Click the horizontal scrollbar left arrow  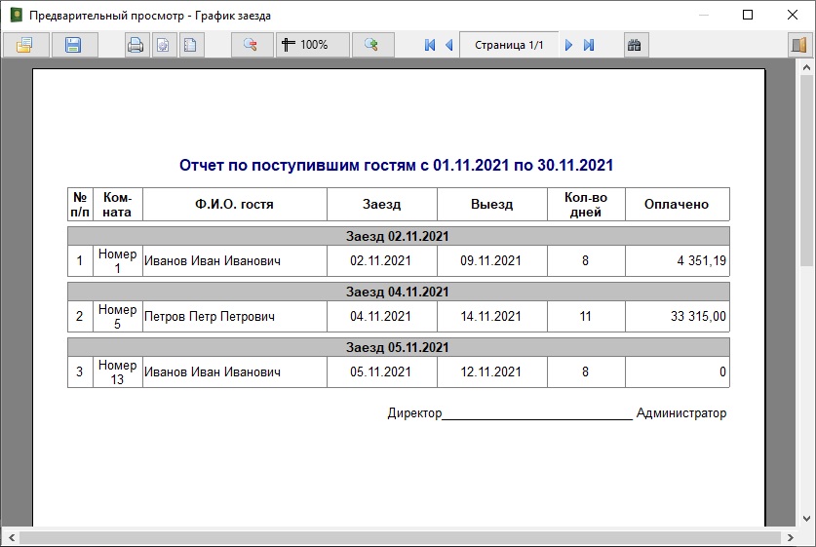pos(9,537)
